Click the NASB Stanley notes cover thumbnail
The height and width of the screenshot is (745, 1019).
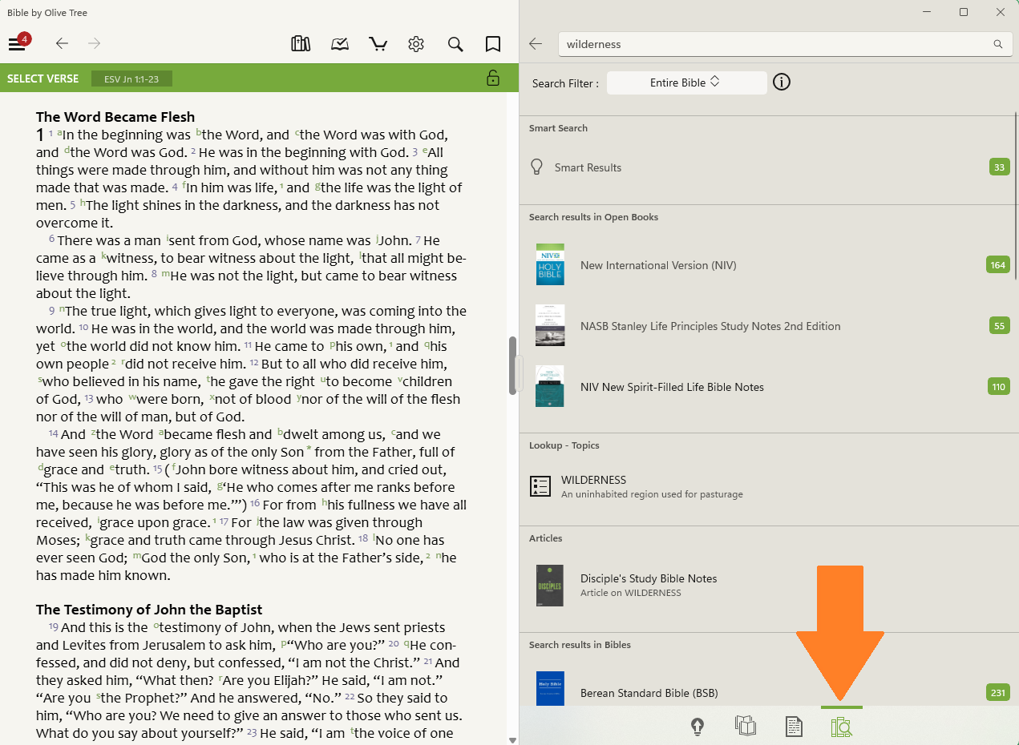(550, 325)
